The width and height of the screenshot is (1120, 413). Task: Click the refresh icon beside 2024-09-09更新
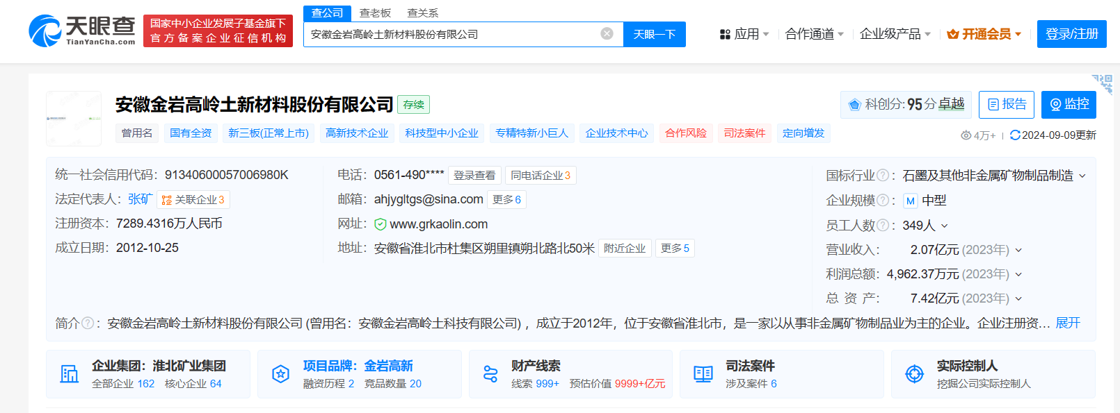[1015, 135]
